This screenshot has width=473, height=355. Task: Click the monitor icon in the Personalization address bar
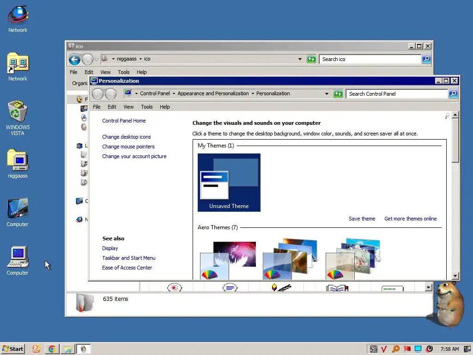click(x=128, y=93)
